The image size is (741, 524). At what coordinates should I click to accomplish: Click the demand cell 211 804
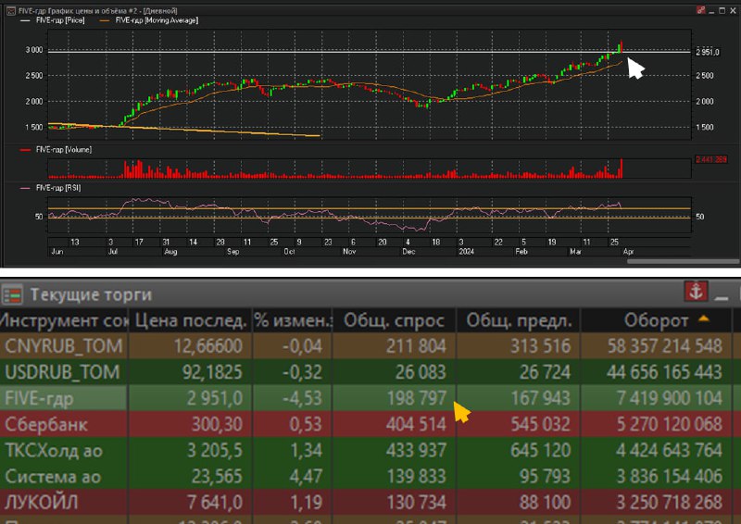395,346
